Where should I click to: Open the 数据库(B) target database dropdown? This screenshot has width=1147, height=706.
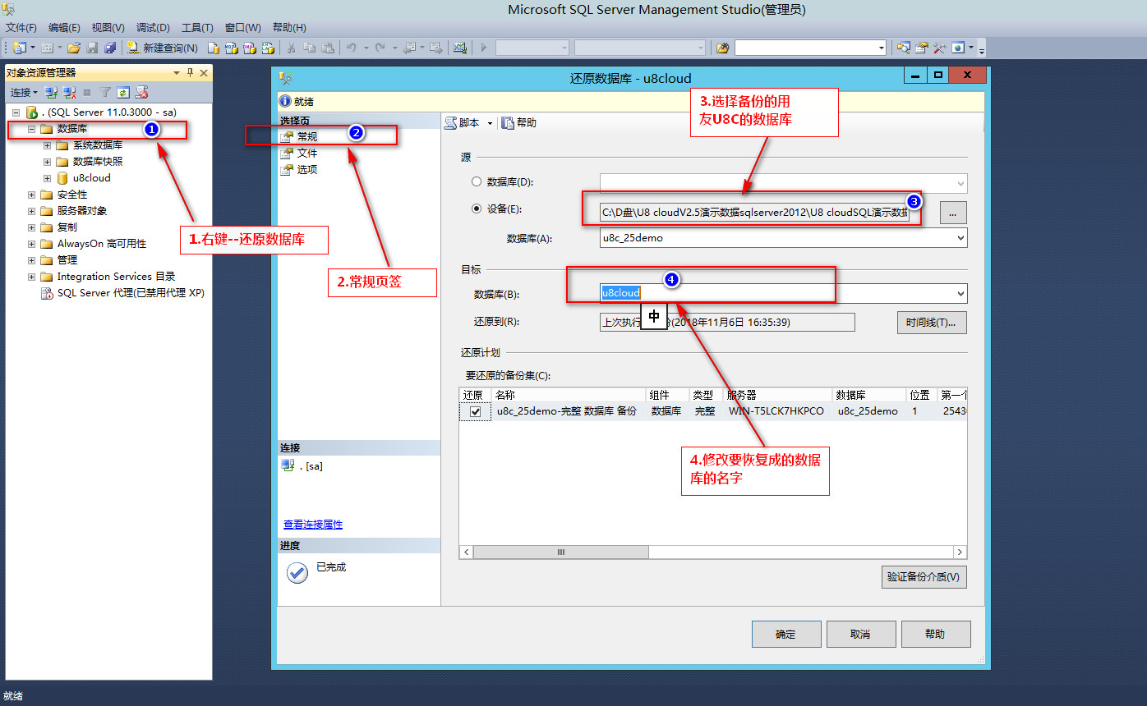pos(960,294)
